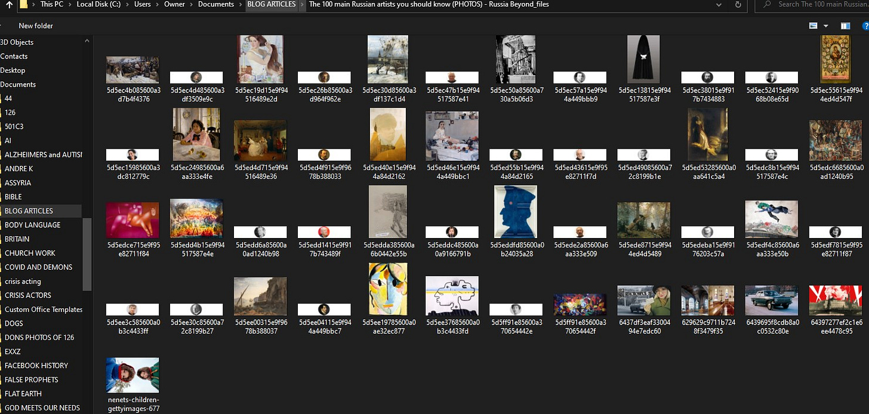Screen dimensions: 869x414
Task: Select file 5d5ed46e15e9f944a449bbc1 thumbnail
Action: click(x=452, y=136)
